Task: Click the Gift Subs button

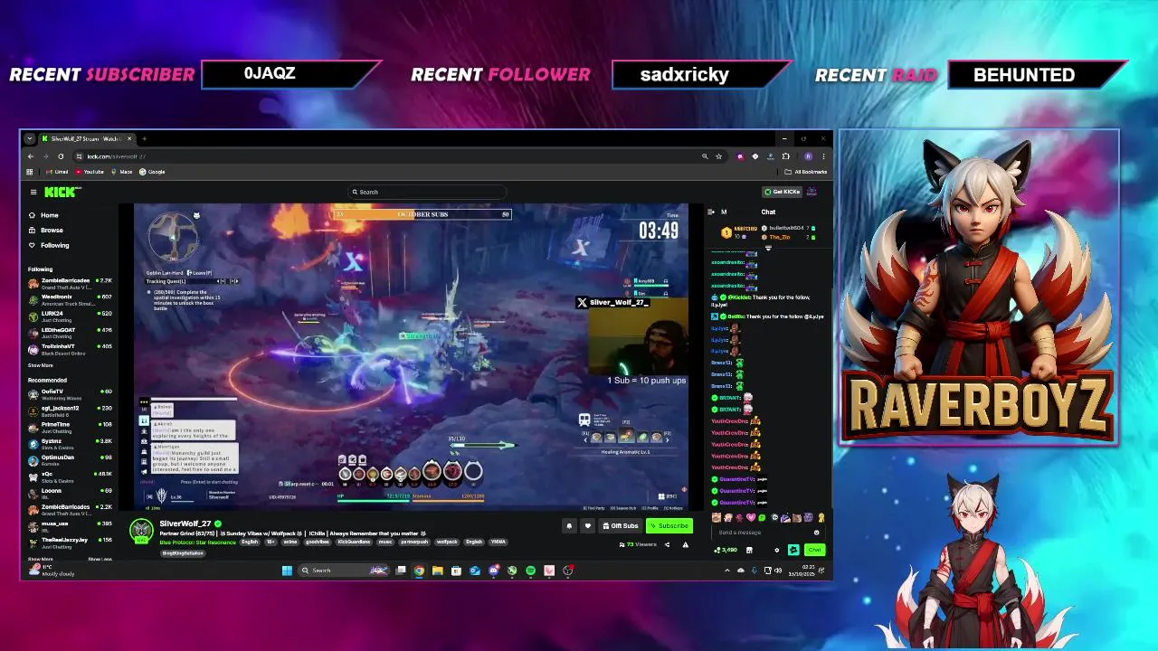Action: (x=621, y=525)
